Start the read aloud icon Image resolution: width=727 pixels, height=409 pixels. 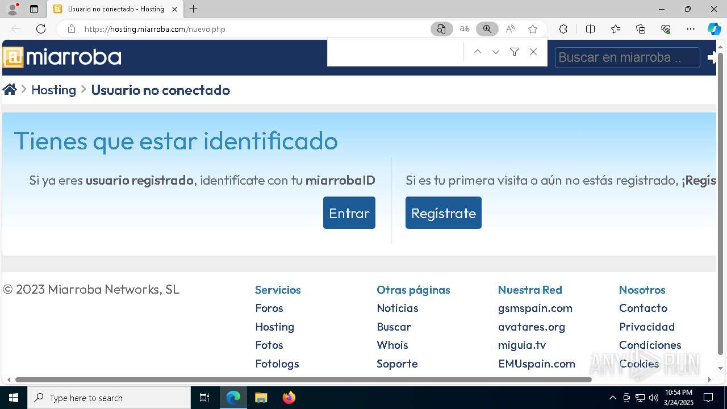(510, 29)
